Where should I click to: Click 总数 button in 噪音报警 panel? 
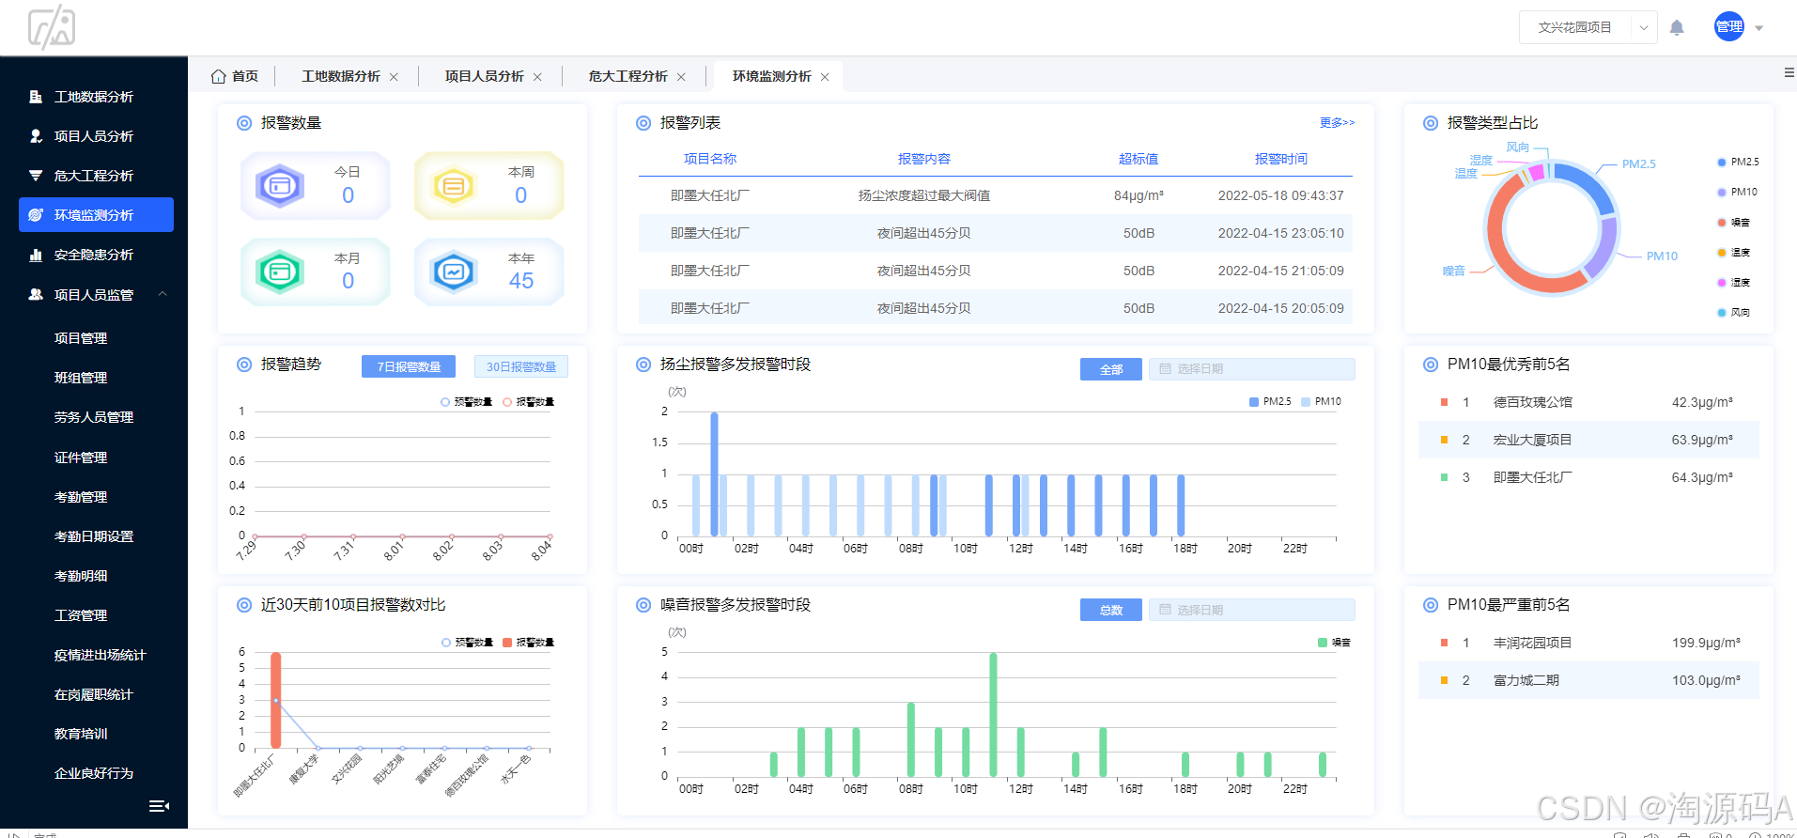coord(1111,610)
